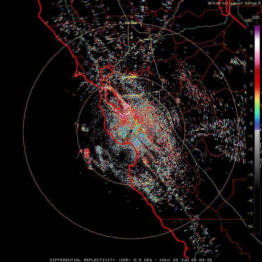Click the NEXLAB-College of DuPage watermark text
The height and width of the screenshot is (262, 262).
(x=234, y=3)
